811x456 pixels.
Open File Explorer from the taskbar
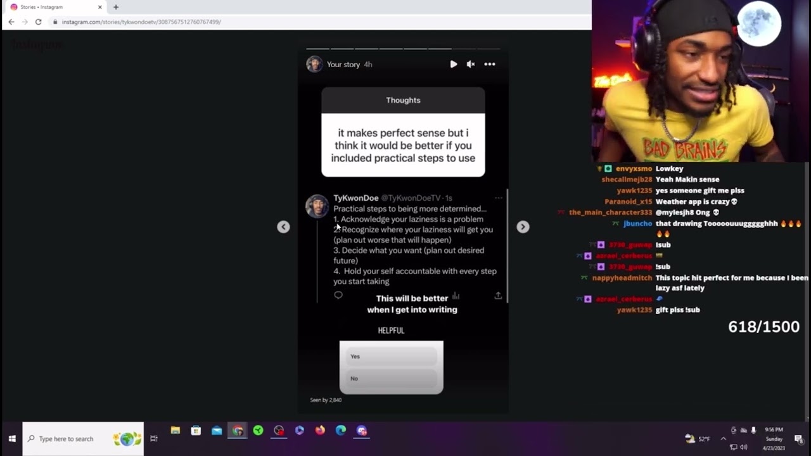coord(176,431)
